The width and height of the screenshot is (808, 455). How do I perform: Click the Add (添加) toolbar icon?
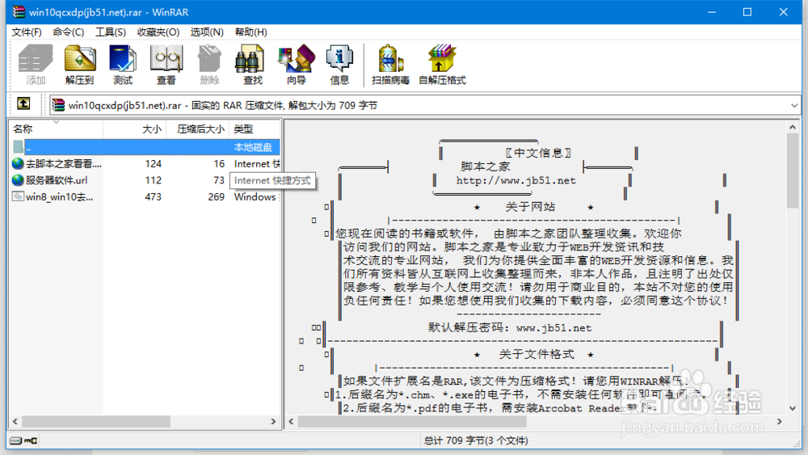tap(36, 64)
